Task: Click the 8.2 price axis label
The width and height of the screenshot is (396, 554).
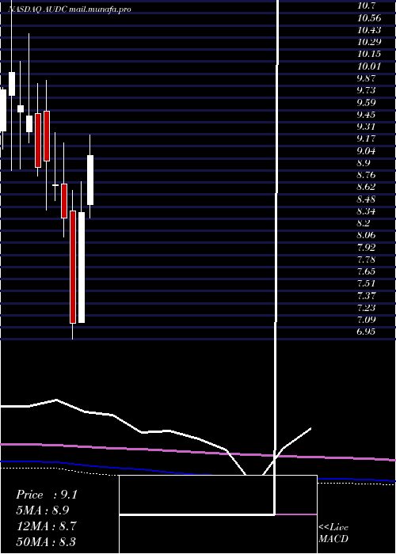Action: [364, 223]
